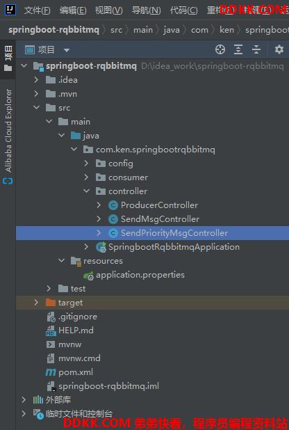Collapse the controller package
Image resolution: width=289 pixels, height=430 pixels.
pos(86,191)
